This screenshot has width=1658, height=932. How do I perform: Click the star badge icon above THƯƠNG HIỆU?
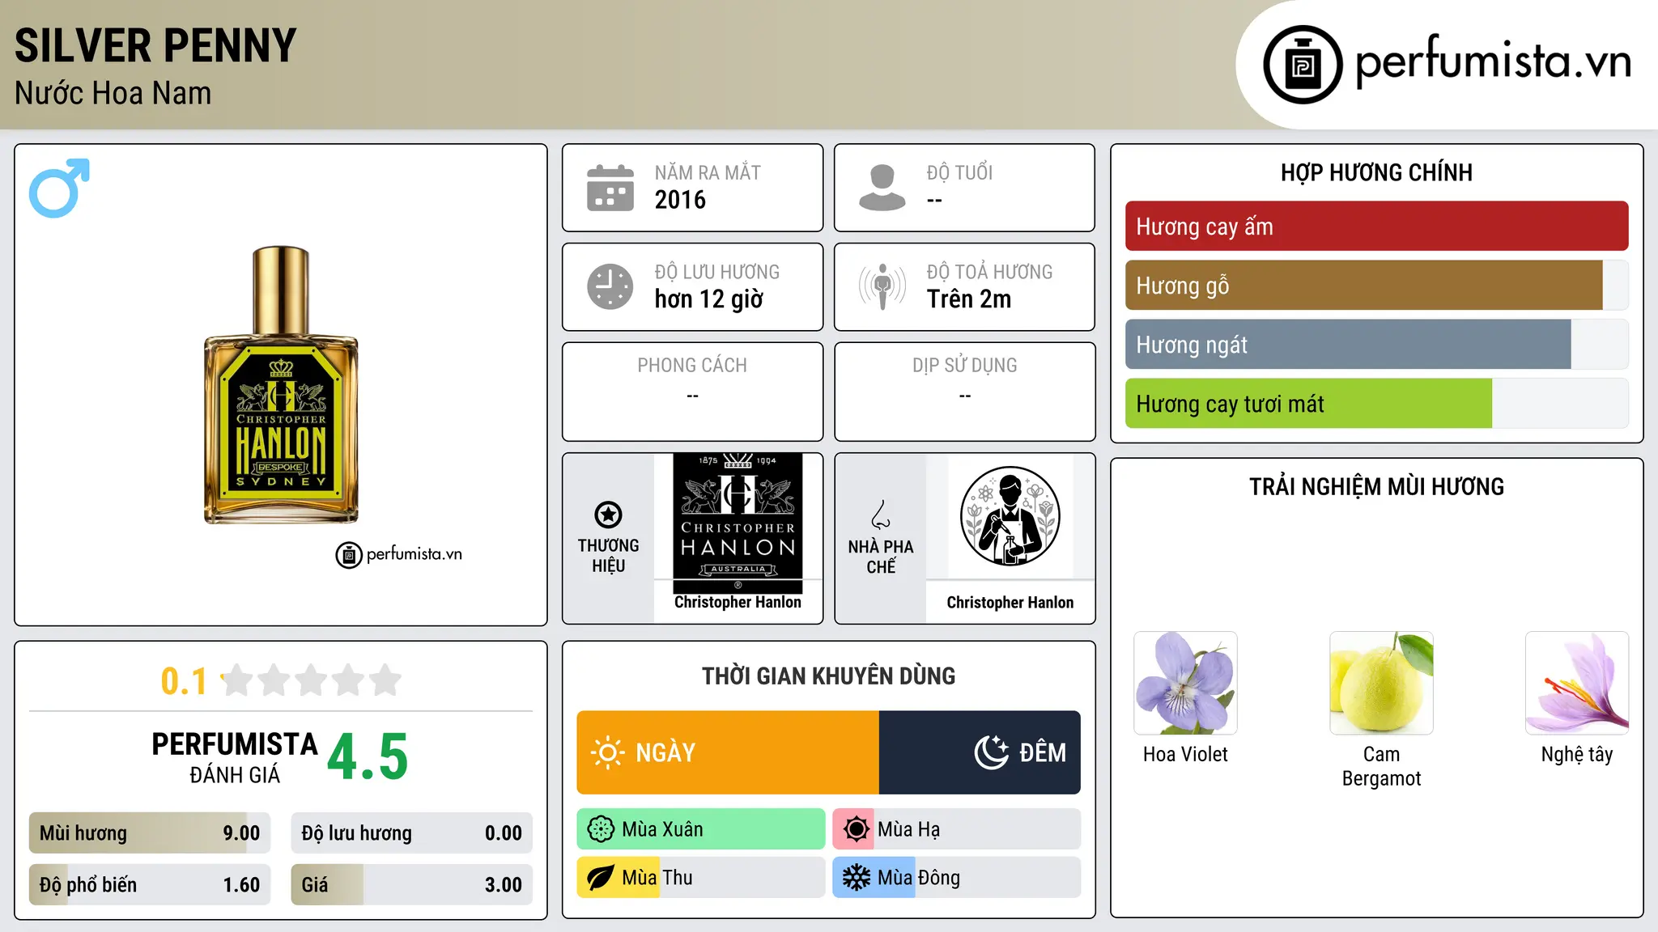(x=608, y=515)
